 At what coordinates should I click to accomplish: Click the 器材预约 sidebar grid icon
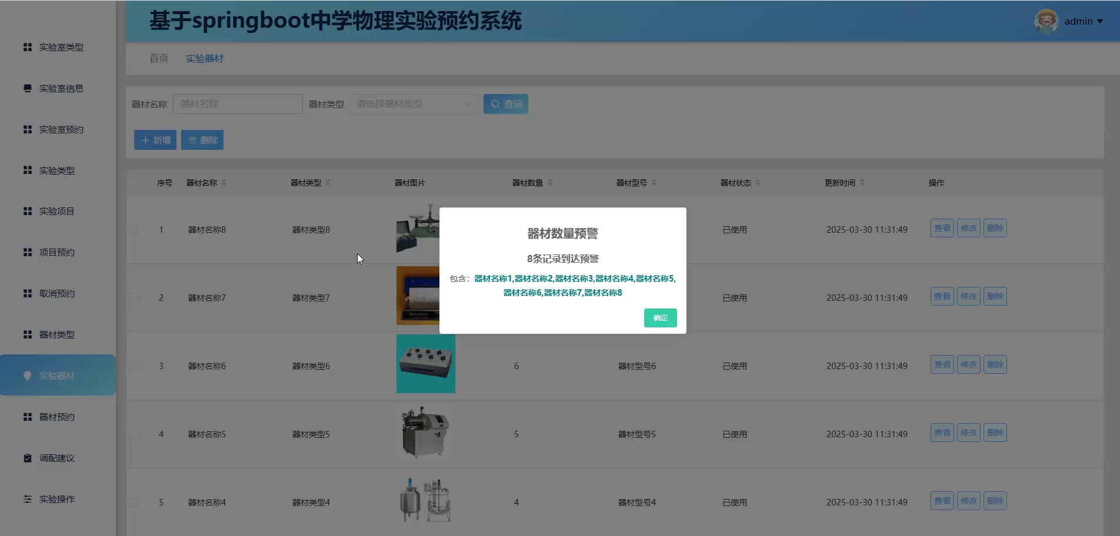(x=28, y=417)
